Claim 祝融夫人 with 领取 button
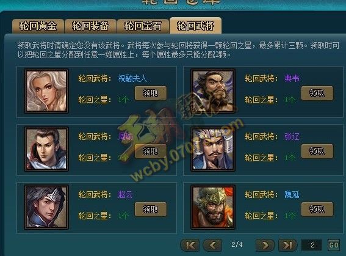The height and width of the screenshot is (256, 346). (x=151, y=93)
